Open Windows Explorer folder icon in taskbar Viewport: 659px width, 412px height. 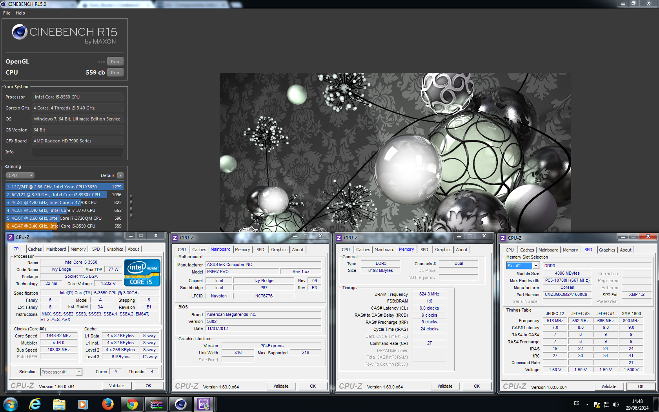coord(59,404)
